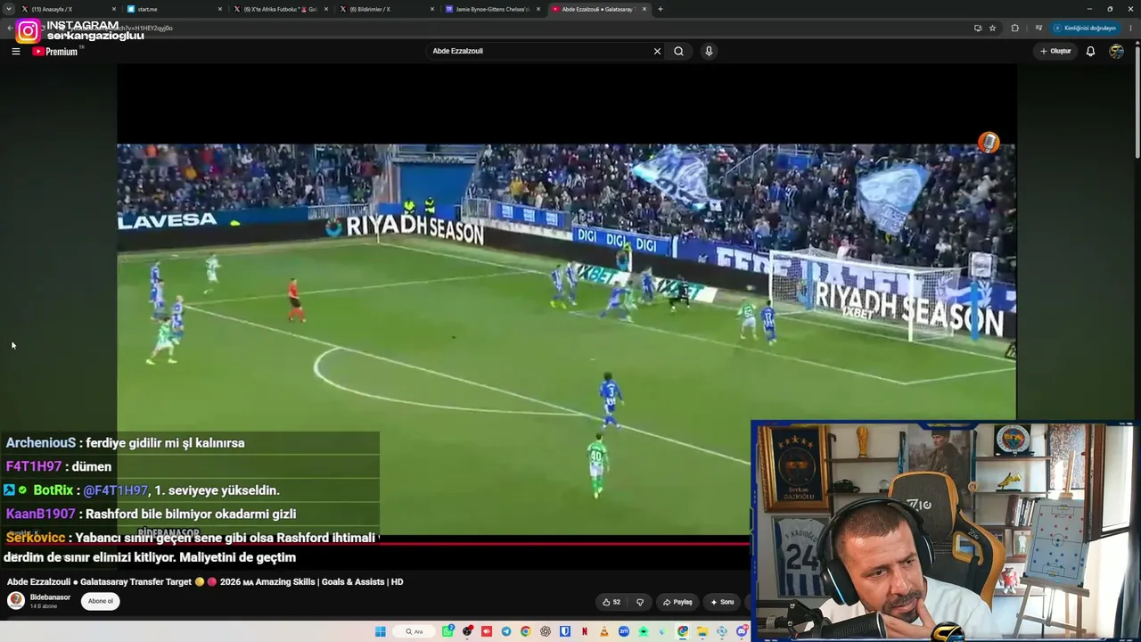Image resolution: width=1141 pixels, height=642 pixels.
Task: Open WhatsApp from the taskbar
Action: tap(447, 631)
